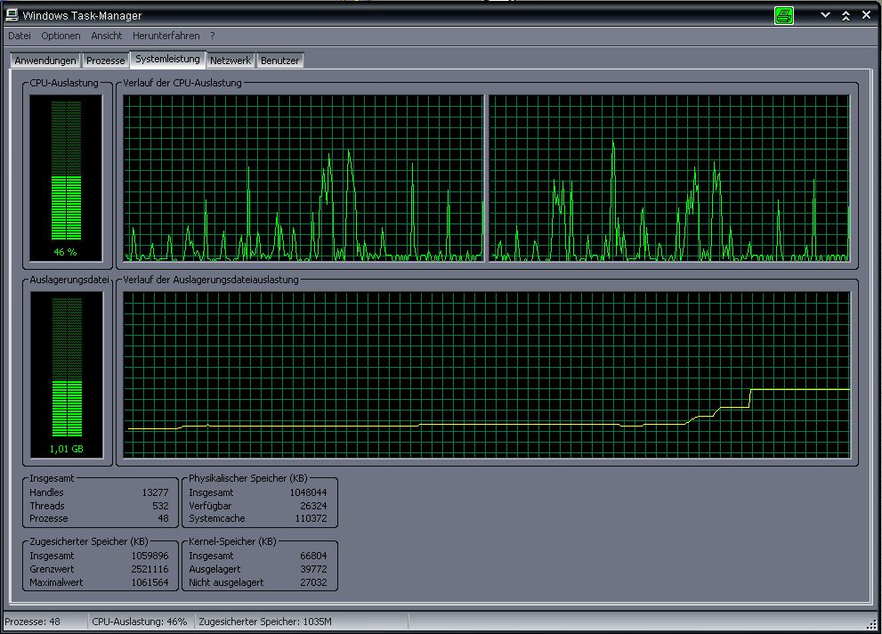882x634 pixels.
Task: Click the Auslagerungsdateiauslastung history graph
Action: [487, 375]
